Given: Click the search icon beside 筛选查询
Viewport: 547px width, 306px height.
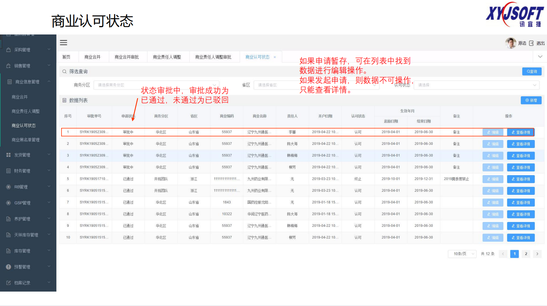Looking at the screenshot, I should pos(64,71).
